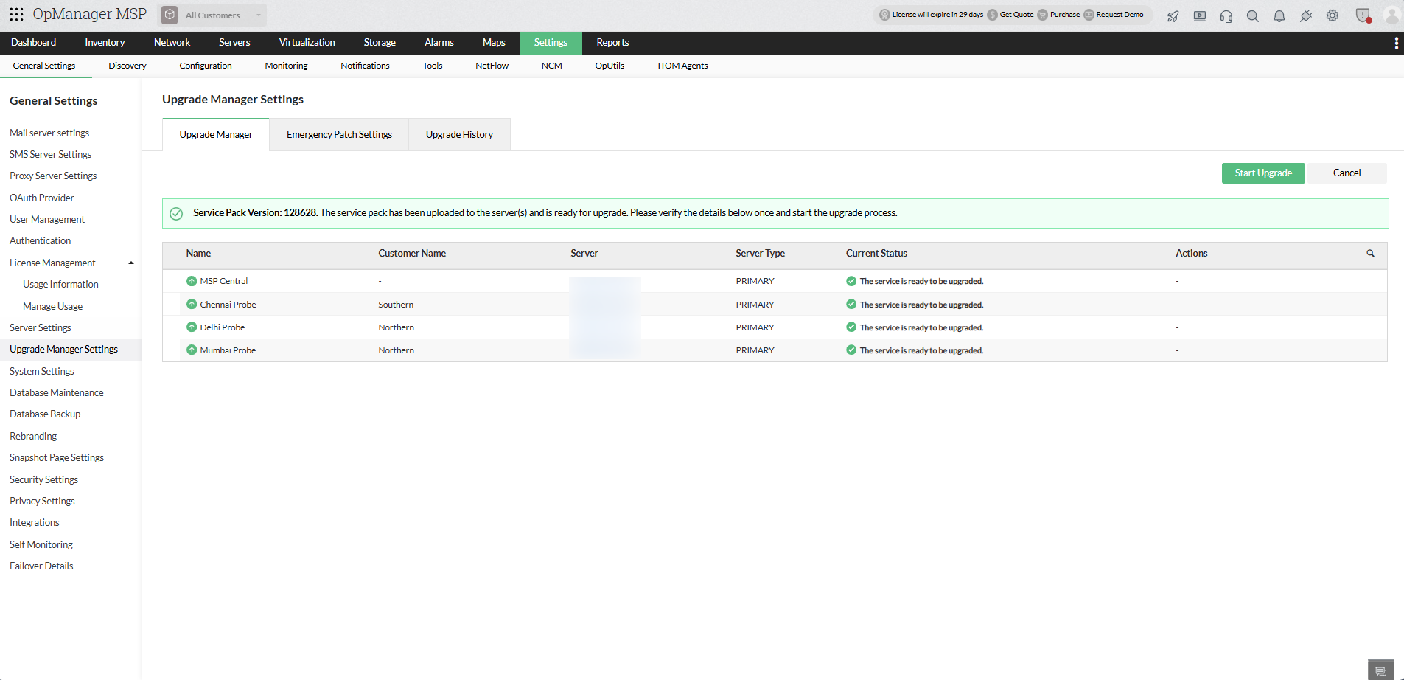Click the headset support icon

1226,15
